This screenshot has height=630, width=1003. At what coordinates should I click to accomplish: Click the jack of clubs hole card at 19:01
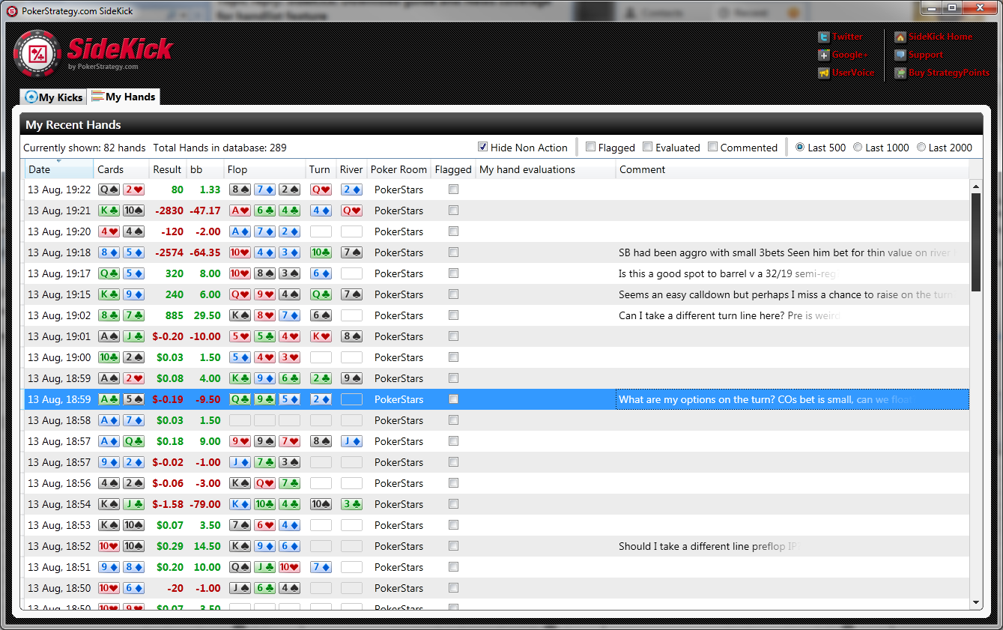[133, 336]
